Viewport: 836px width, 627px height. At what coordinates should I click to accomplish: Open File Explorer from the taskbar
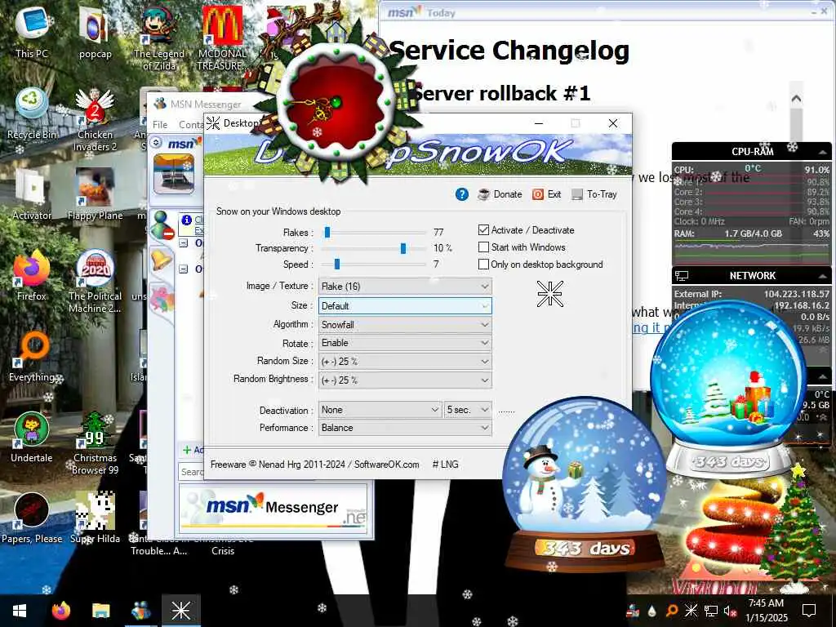[100, 611]
